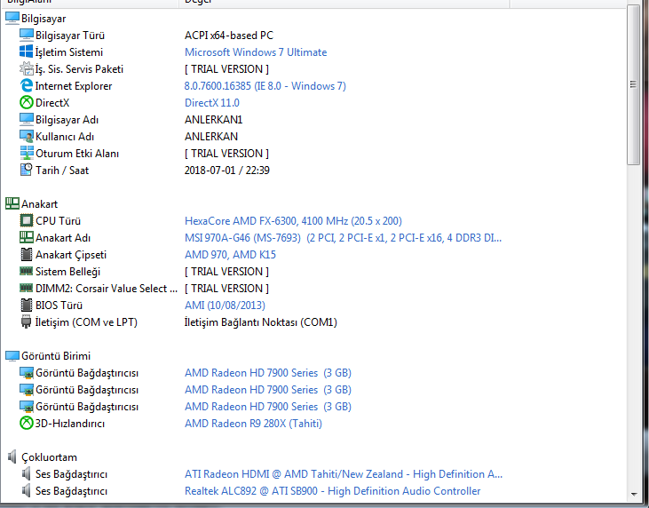The image size is (649, 508).
Task: Select the Bilgisayar Türü row label
Action: click(x=70, y=36)
